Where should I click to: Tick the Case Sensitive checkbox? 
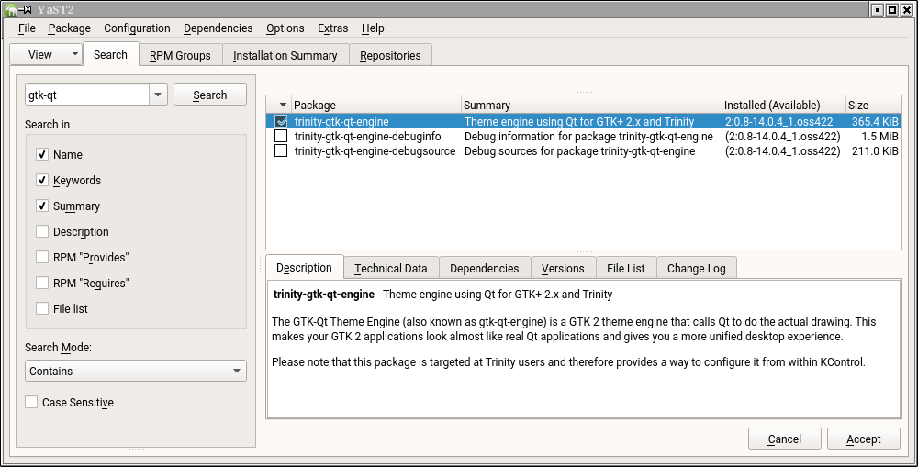click(x=31, y=403)
